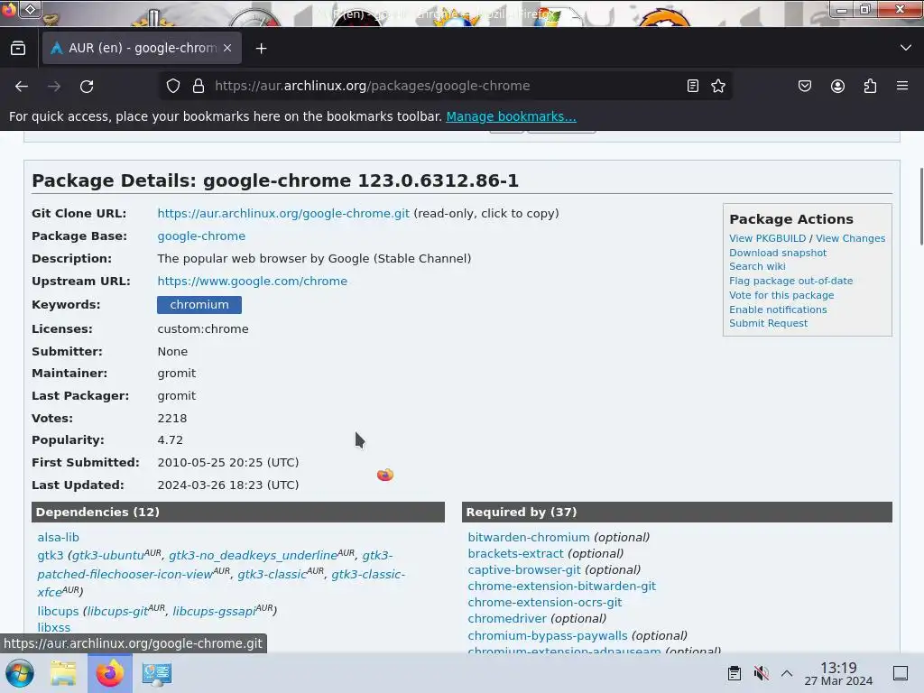Screen dimensions: 924x693
Task: Open bitwarden-chromium link
Action: point(529,538)
